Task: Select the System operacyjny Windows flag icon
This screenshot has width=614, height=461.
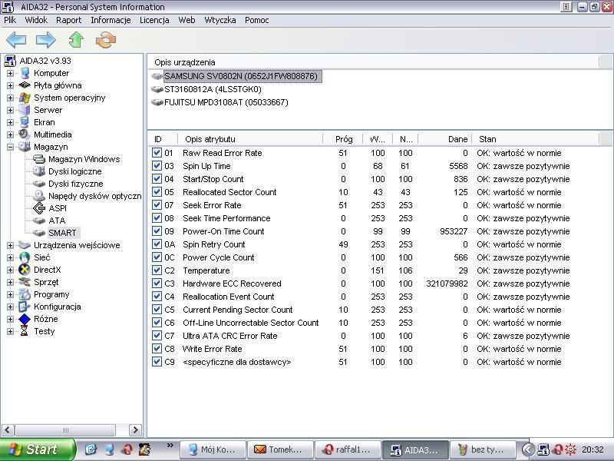Action: (x=25, y=98)
